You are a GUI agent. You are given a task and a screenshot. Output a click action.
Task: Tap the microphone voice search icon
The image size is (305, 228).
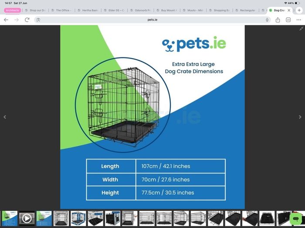tap(267, 20)
